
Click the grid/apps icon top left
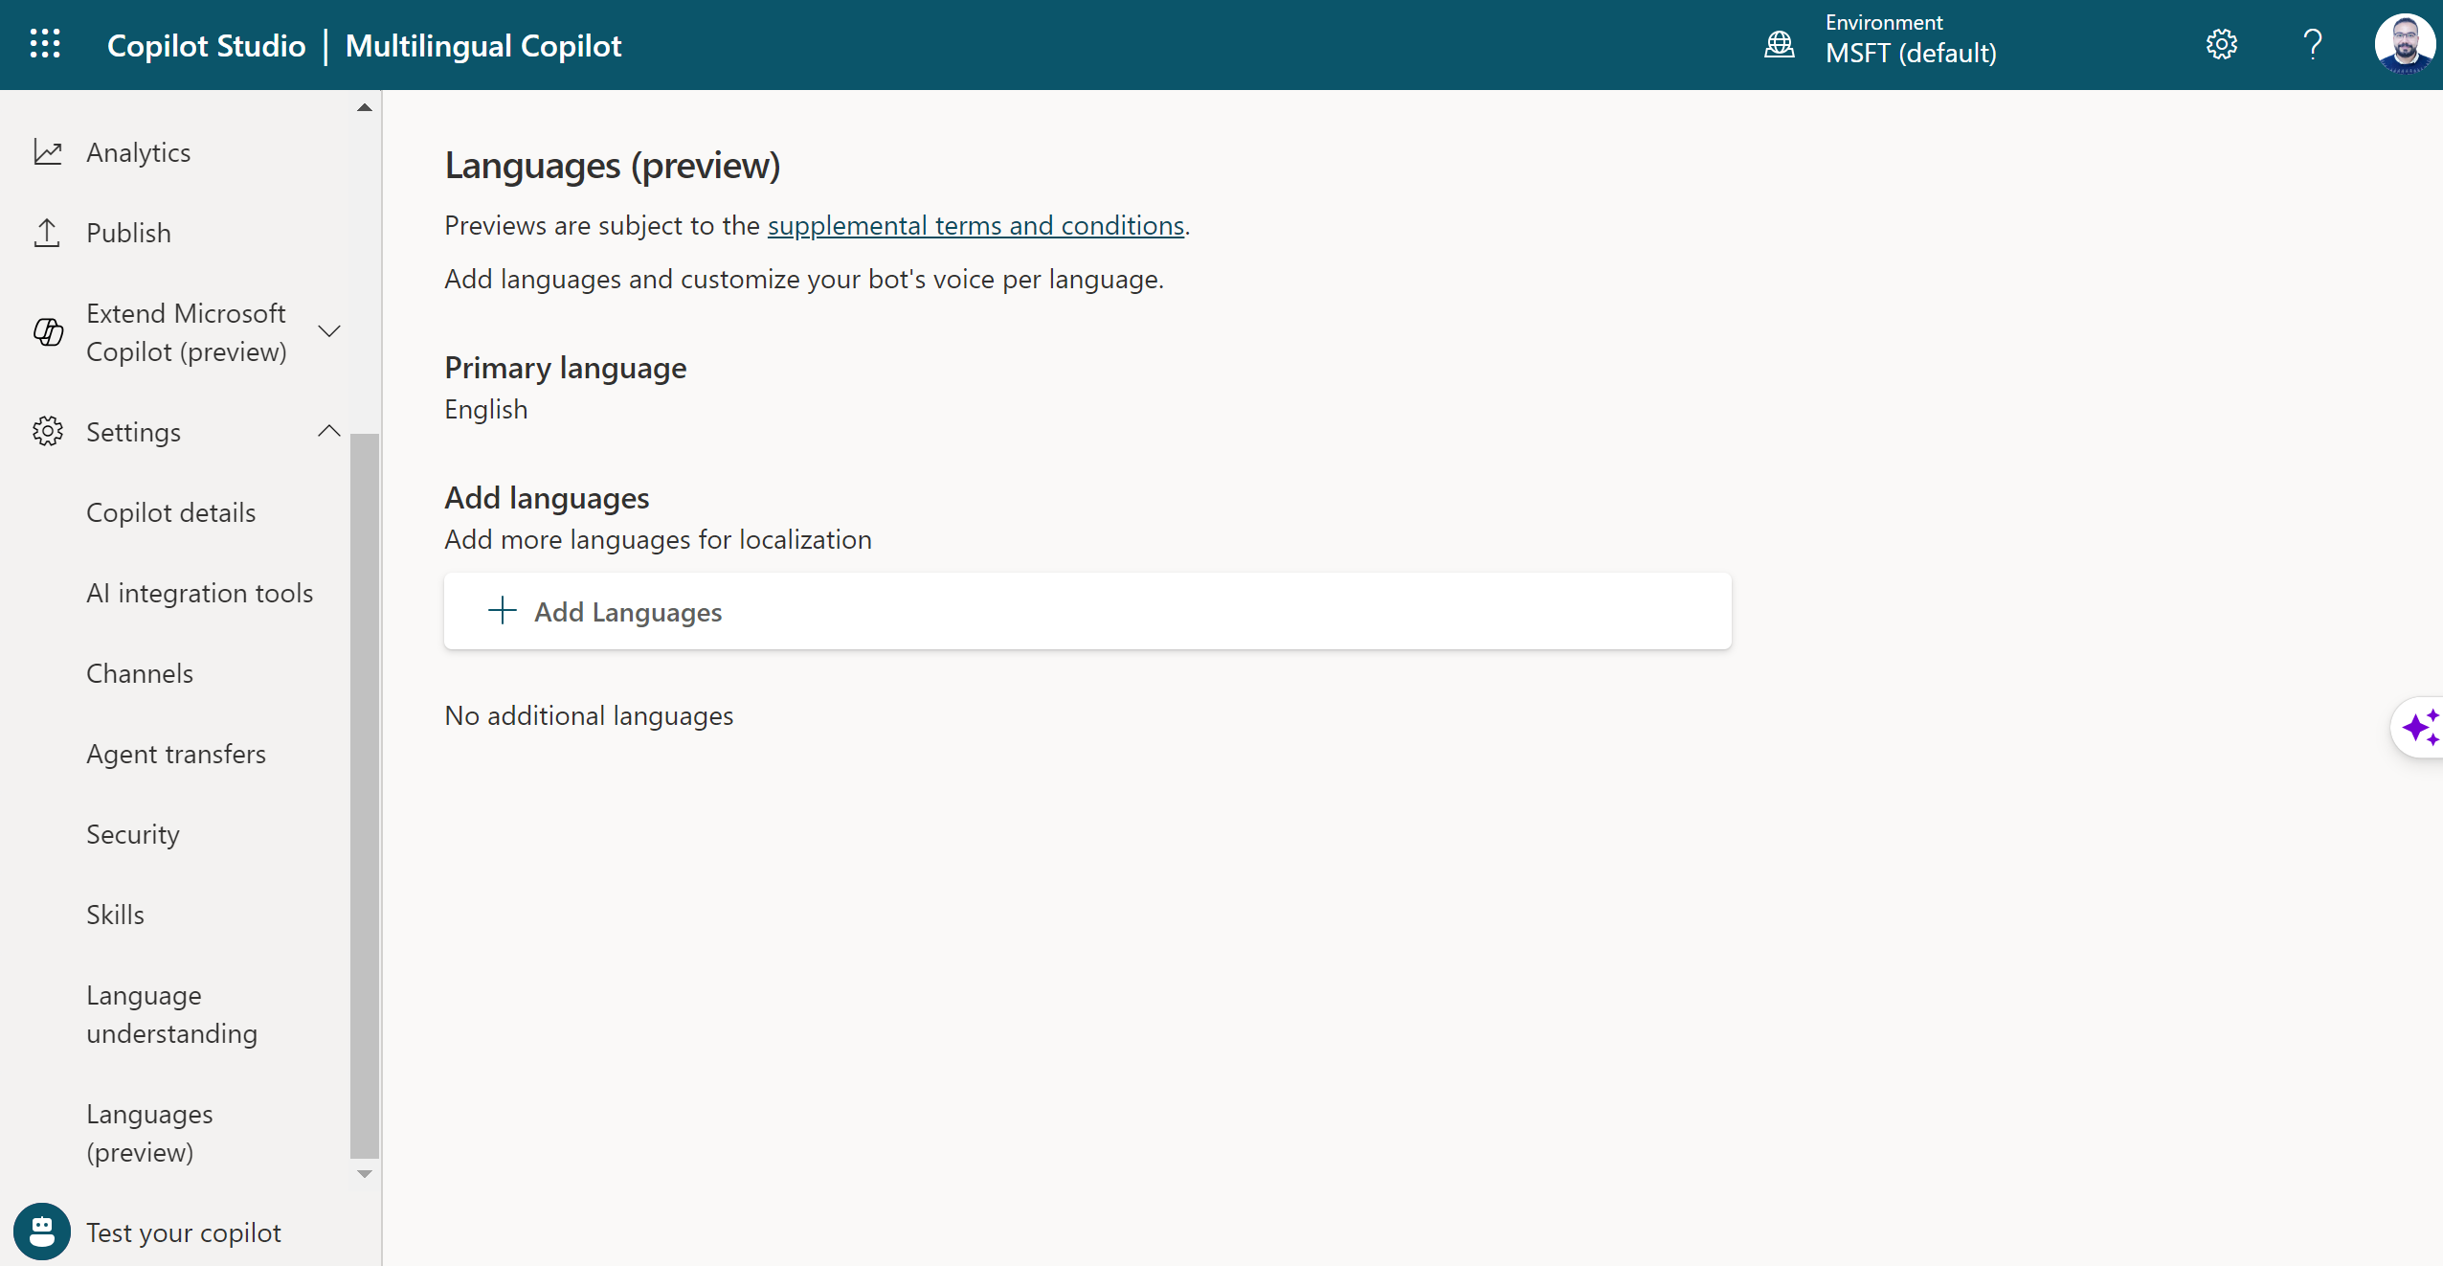pos(44,44)
